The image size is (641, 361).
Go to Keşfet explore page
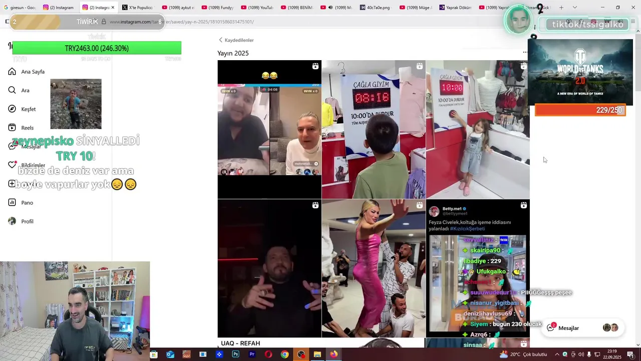pos(22,109)
